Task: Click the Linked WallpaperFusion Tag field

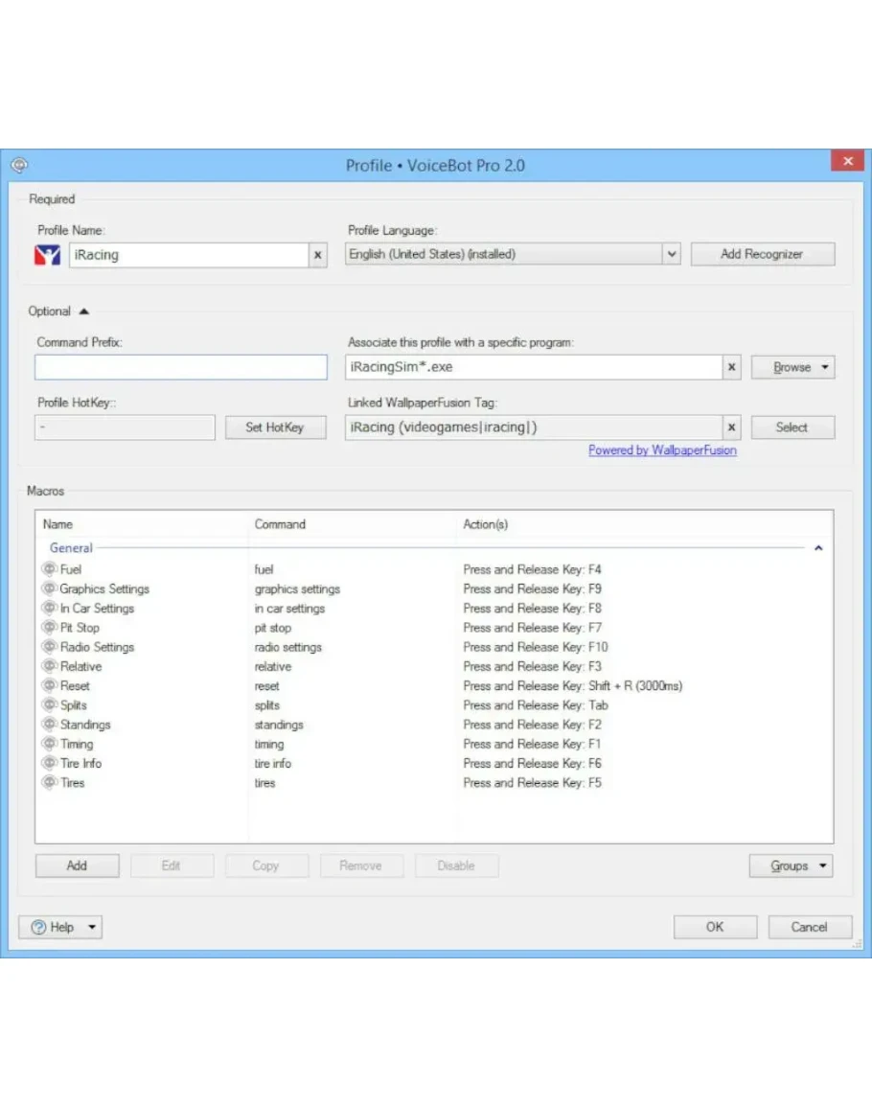Action: (534, 427)
